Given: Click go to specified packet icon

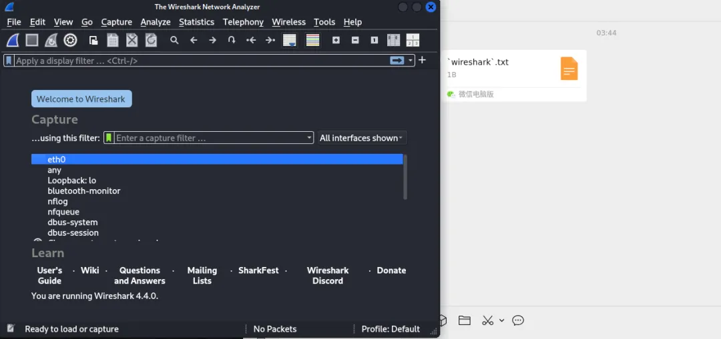Looking at the screenshot, I should [x=232, y=41].
